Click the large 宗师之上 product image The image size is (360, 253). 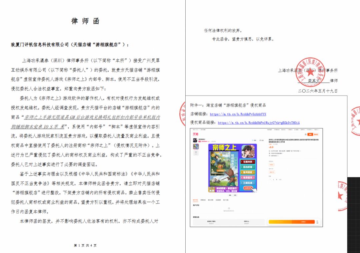pos(232,168)
